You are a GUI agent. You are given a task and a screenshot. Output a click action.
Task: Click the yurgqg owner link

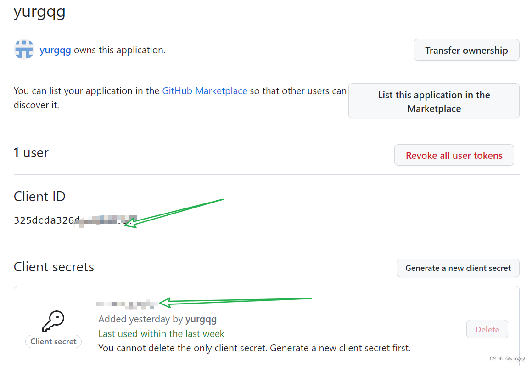[x=55, y=50]
